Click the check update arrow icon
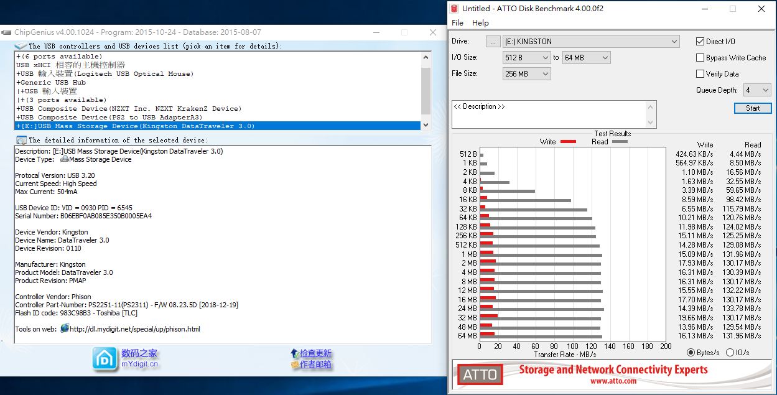This screenshot has width=777, height=395. click(x=294, y=353)
